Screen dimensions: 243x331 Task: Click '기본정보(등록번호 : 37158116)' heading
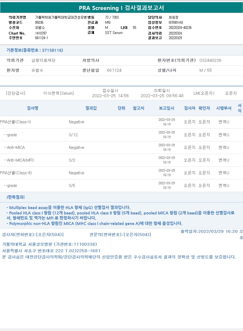[35, 50]
